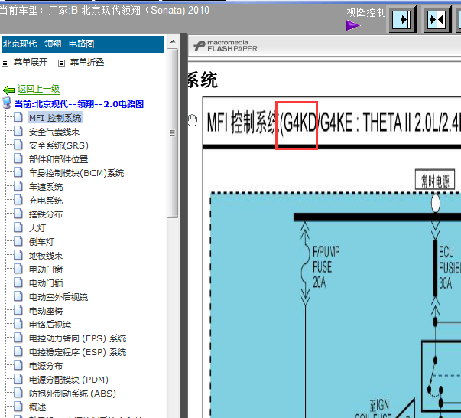Open 车身控制模块(BCM)系统 document
Screen dimensions: 461x418
pos(76,173)
